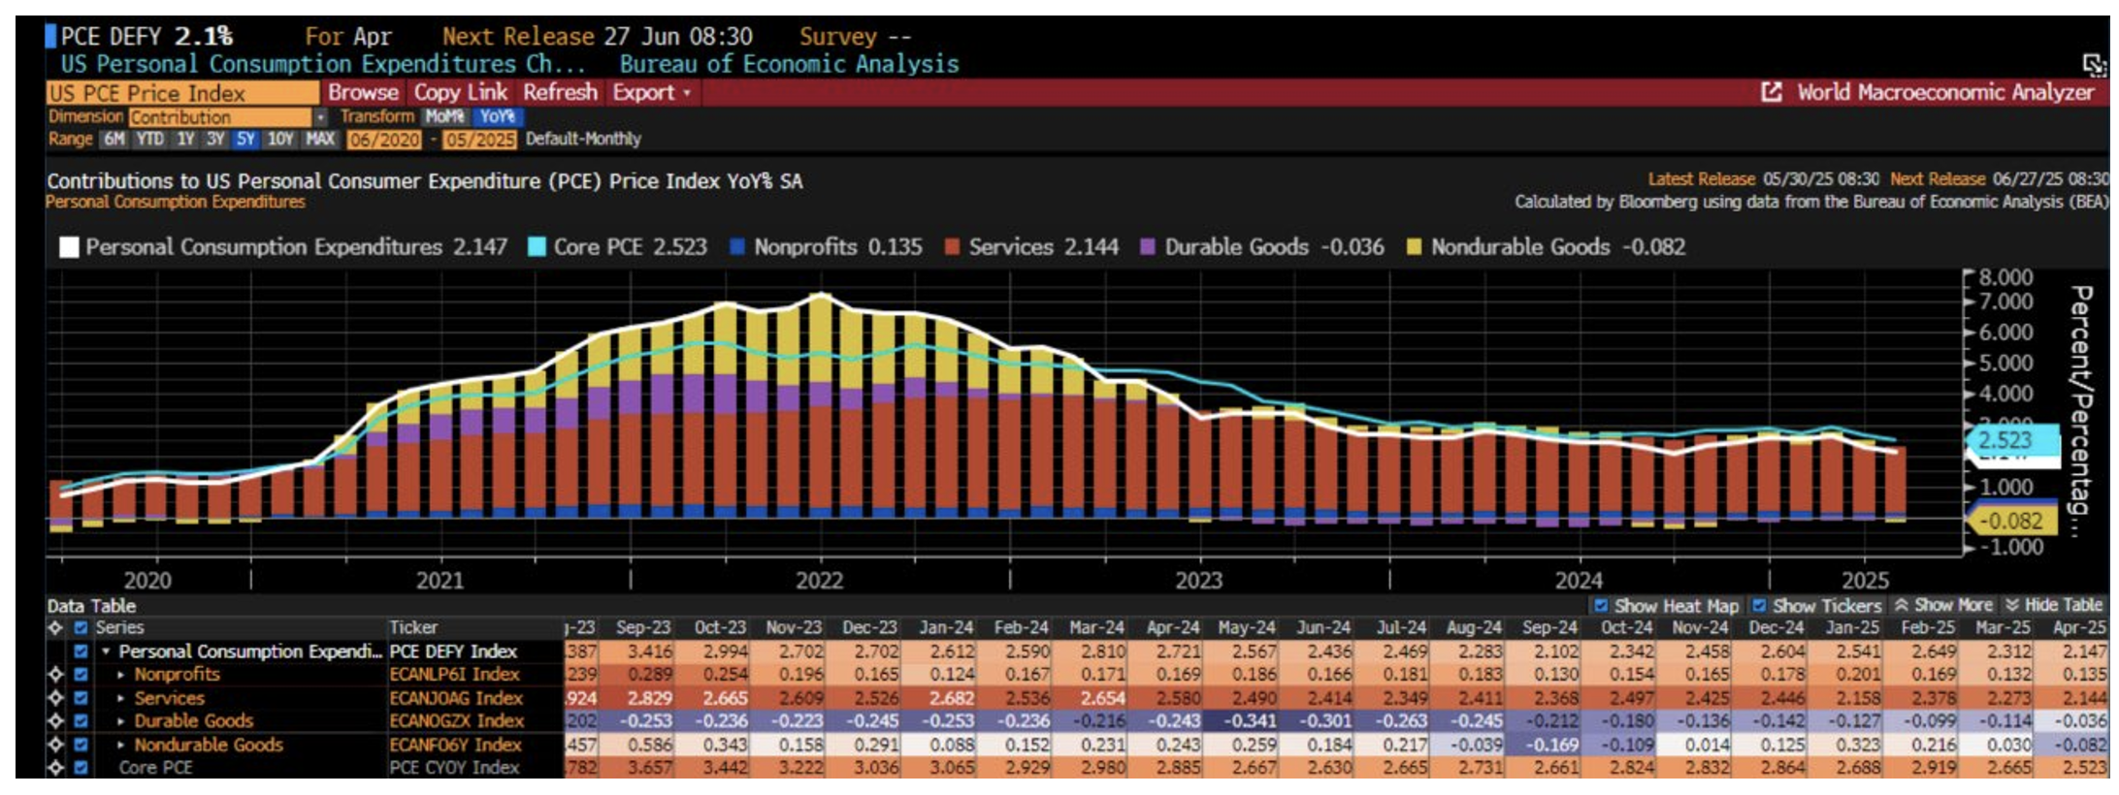
Task: Open the Dimension Contribution dropdown
Action: pos(319,116)
